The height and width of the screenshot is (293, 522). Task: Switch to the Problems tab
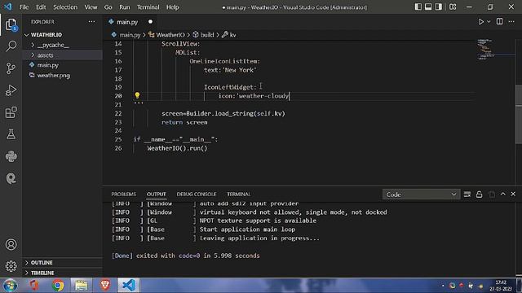pyautogui.click(x=123, y=194)
